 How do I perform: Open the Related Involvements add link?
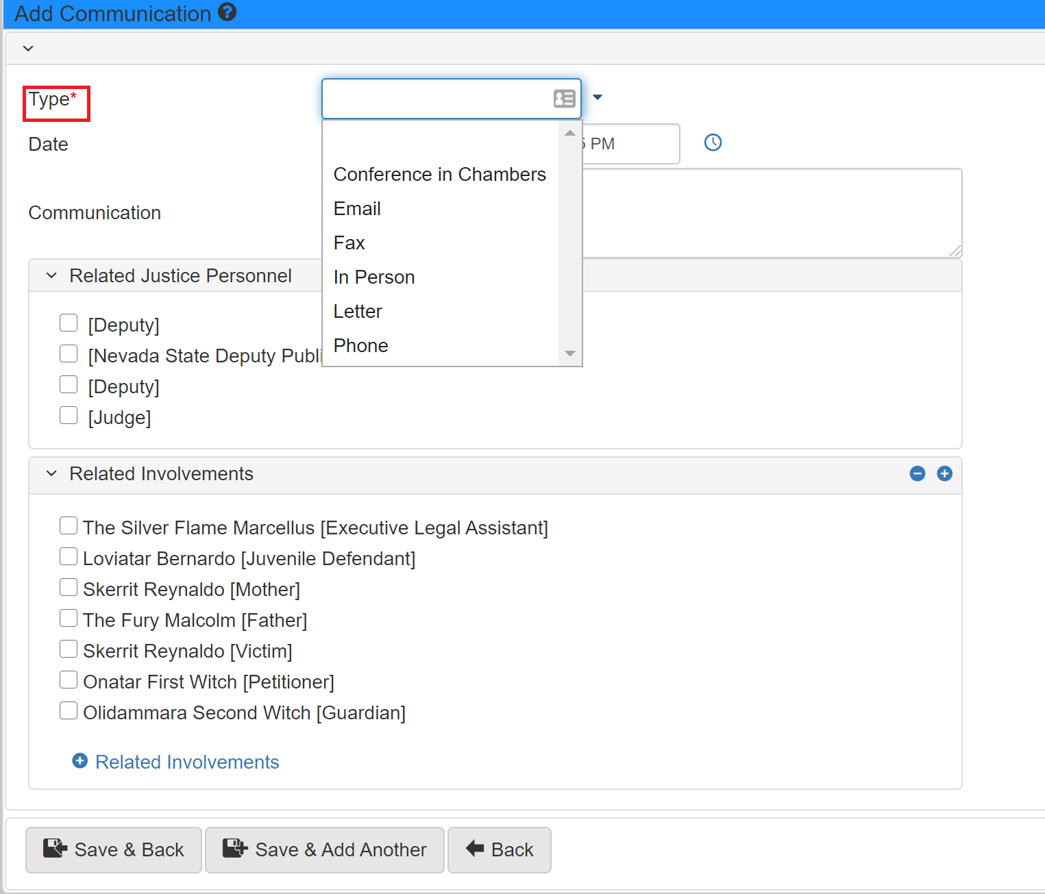[x=186, y=762]
